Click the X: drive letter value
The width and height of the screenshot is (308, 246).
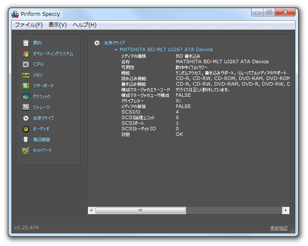point(178,101)
